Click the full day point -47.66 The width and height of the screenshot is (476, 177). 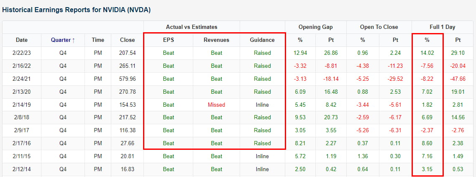tap(458, 79)
